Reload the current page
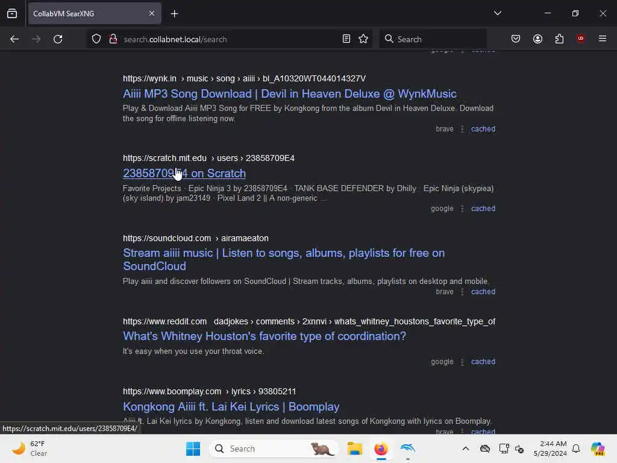 [58, 39]
